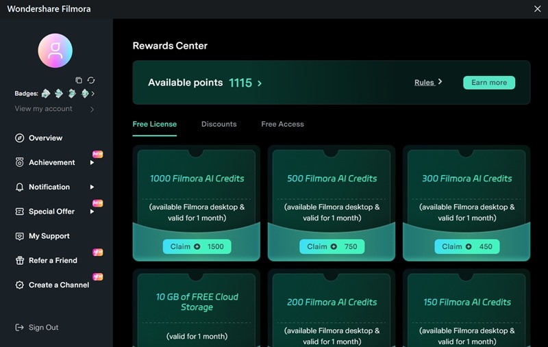Open the Rules link
This screenshot has width=548, height=347.
[x=424, y=82]
